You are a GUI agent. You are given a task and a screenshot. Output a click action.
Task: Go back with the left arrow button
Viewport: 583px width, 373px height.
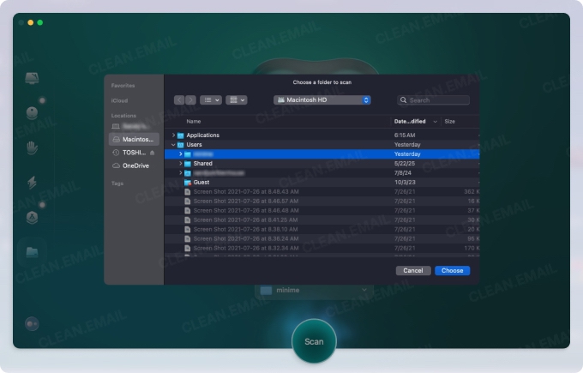(x=179, y=100)
